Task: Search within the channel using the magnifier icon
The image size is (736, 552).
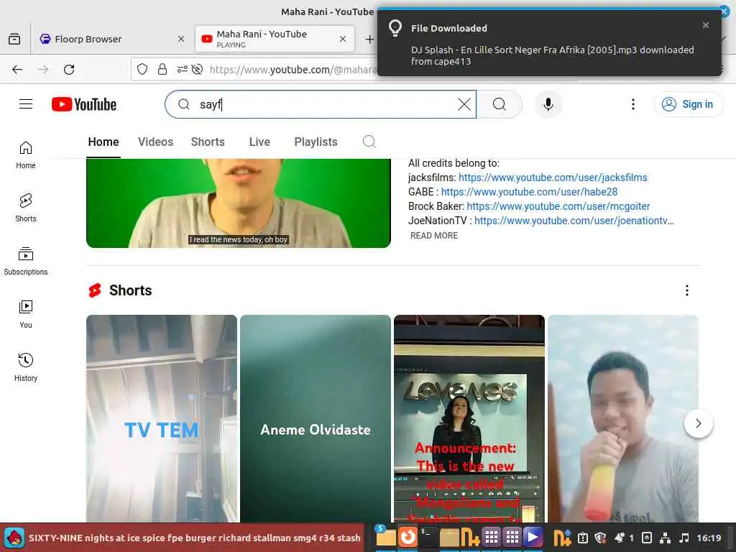Action: pos(369,142)
